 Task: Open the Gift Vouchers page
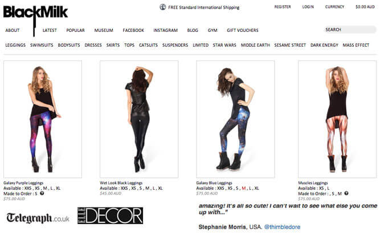pos(243,30)
